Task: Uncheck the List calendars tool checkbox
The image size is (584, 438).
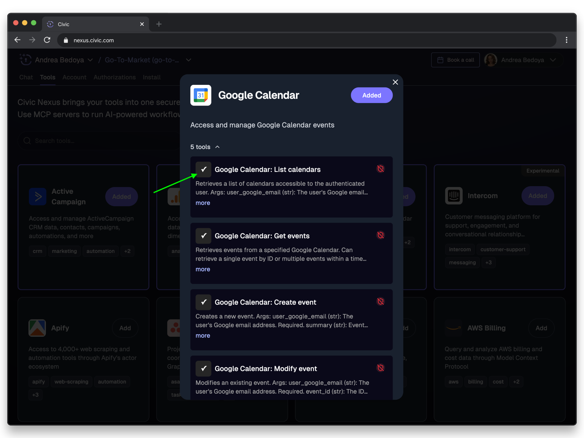Action: coord(203,169)
